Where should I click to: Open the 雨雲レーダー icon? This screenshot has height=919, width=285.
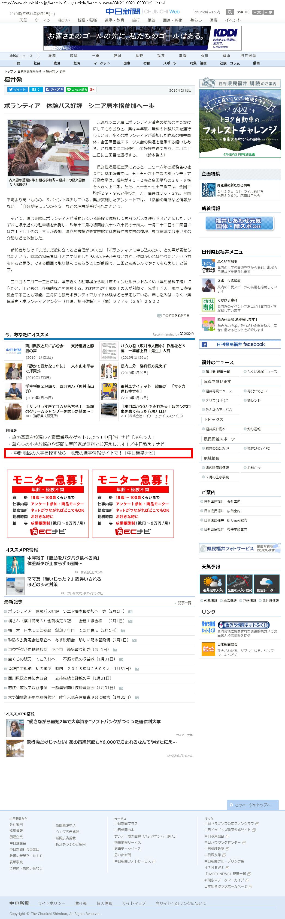tap(266, 584)
